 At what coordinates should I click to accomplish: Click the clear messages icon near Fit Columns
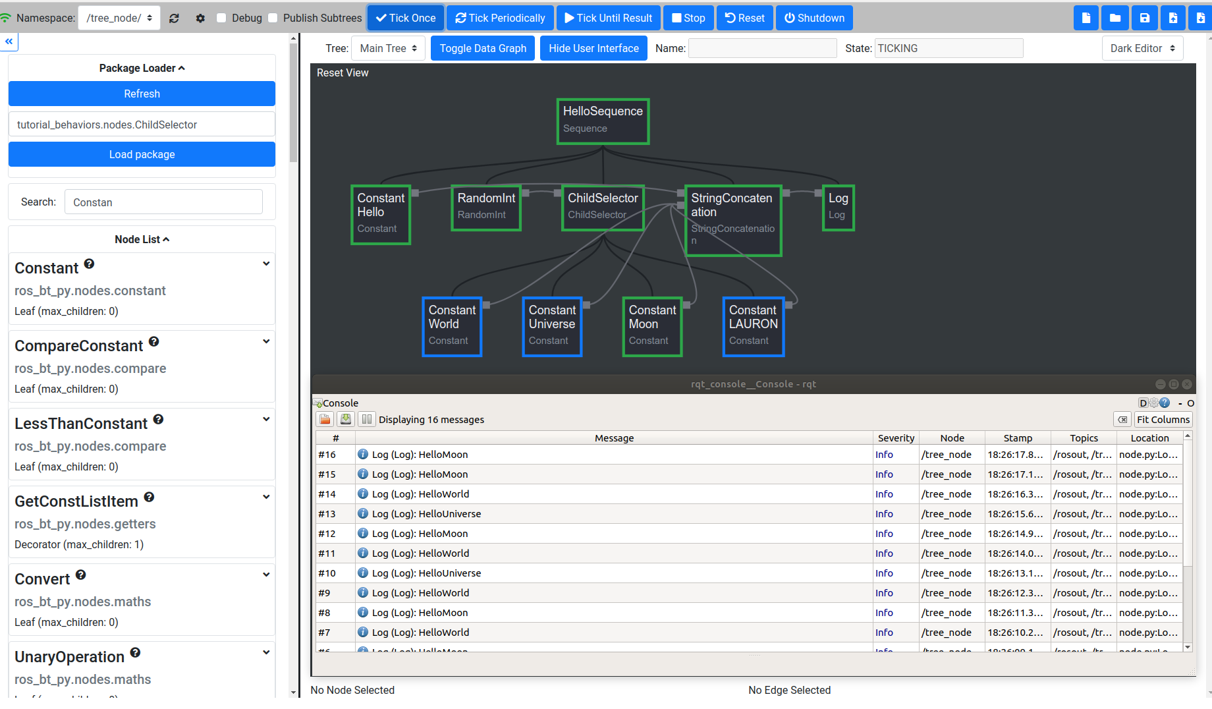point(1122,419)
